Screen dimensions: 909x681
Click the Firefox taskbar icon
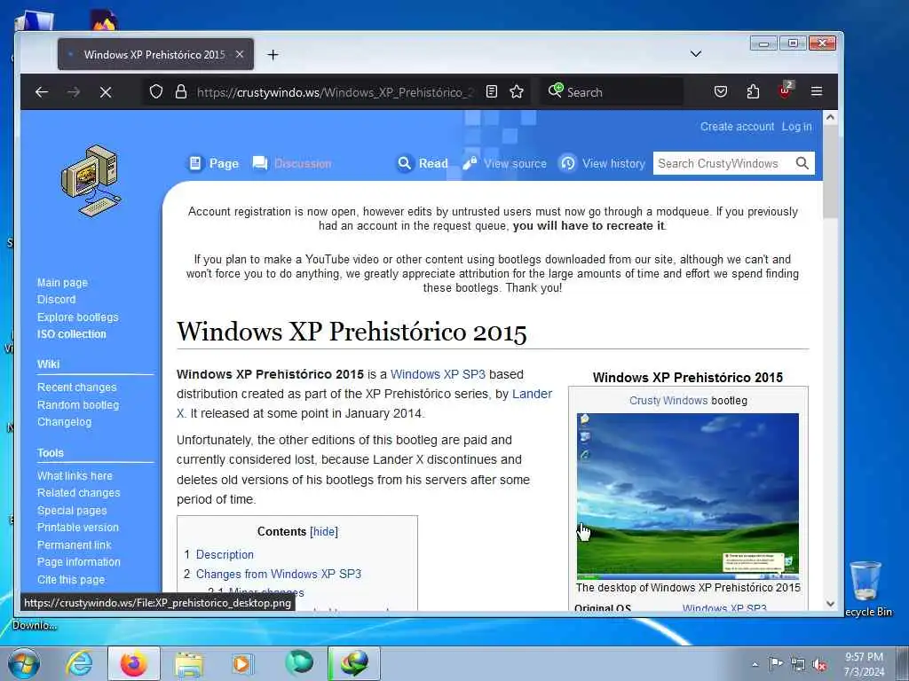[x=133, y=663]
